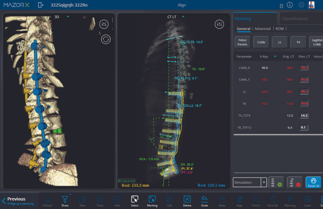The height and width of the screenshot is (209, 323).
Task: Open the Tools wrench icon
Action: (x=100, y=201)
